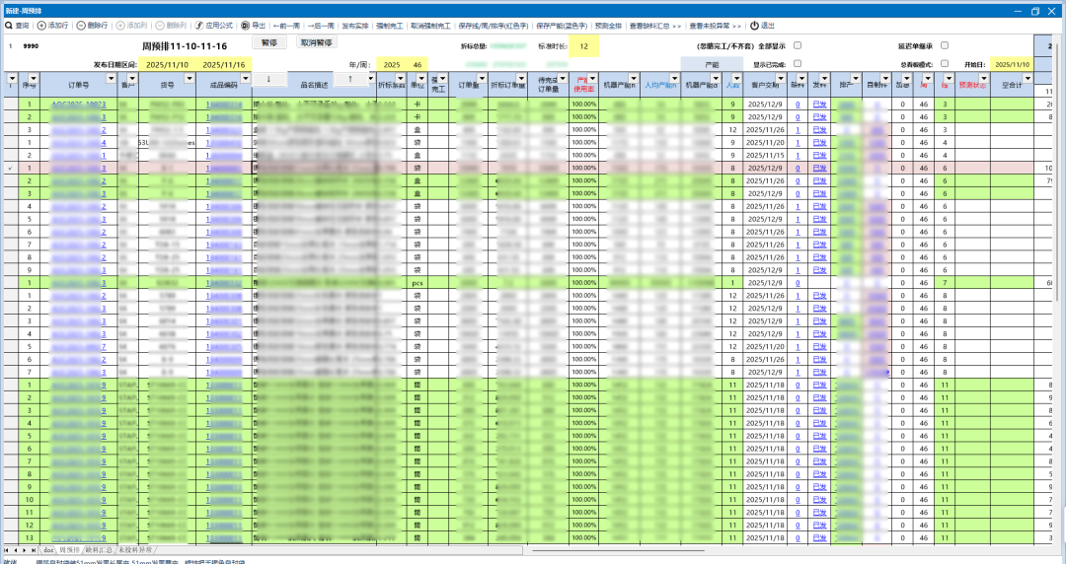
Task: Toggle the 延迟单继承 checkbox
Action: [945, 45]
